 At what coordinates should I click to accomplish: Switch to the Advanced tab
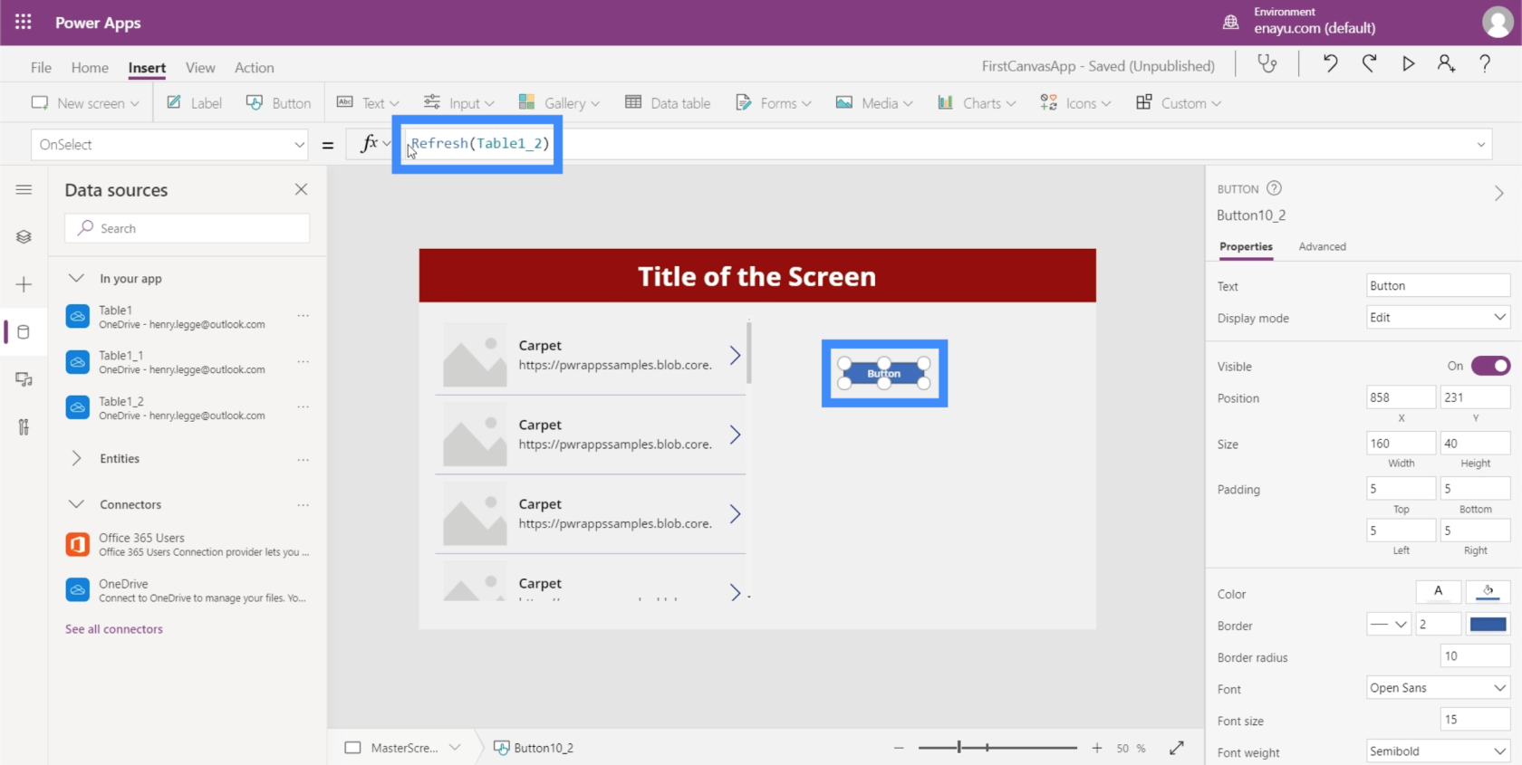click(x=1322, y=246)
